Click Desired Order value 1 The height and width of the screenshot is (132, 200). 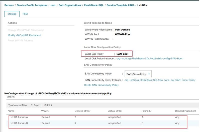[x=76, y=117]
